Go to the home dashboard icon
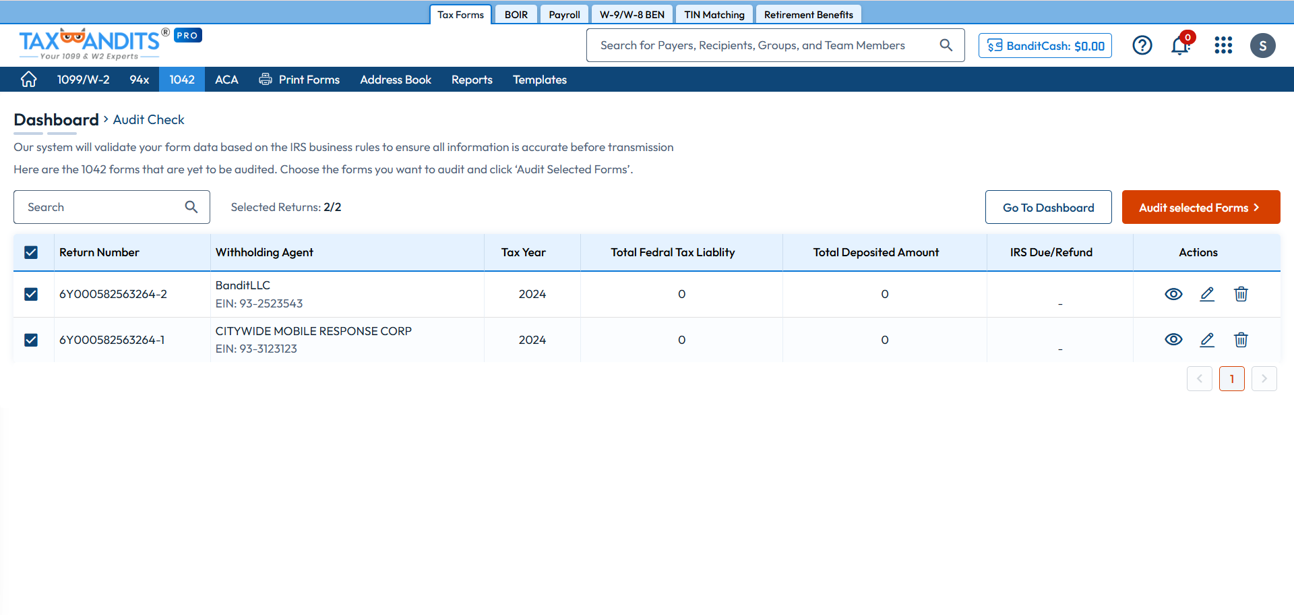The width and height of the screenshot is (1294, 615). [x=28, y=80]
